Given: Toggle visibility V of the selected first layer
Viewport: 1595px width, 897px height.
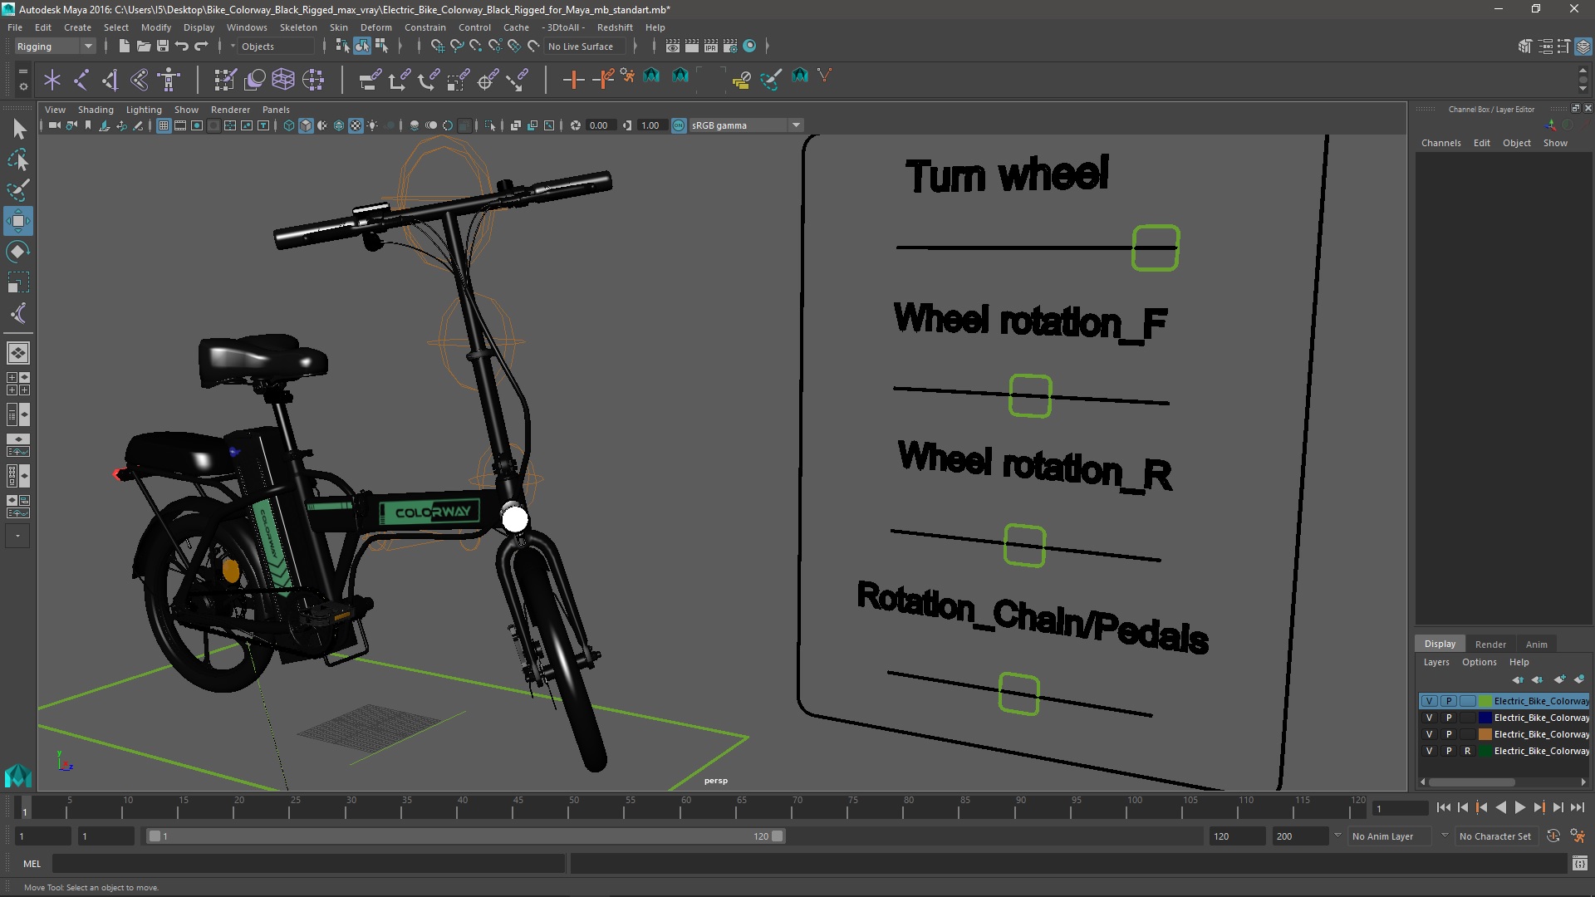Looking at the screenshot, I should (x=1429, y=701).
